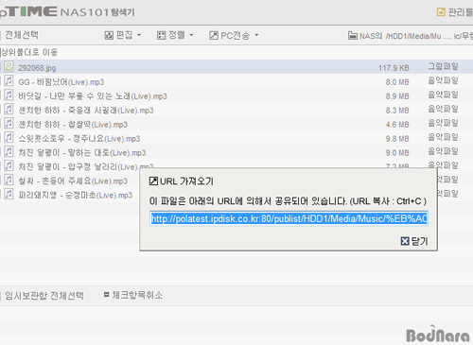Click the 체크항목취소 small square icon
Image resolution: width=473 pixels, height=345 pixels.
tap(107, 295)
